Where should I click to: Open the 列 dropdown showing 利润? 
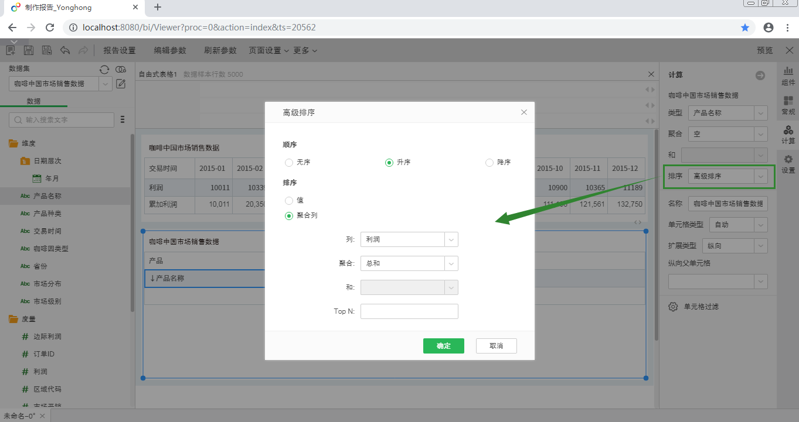click(x=409, y=239)
